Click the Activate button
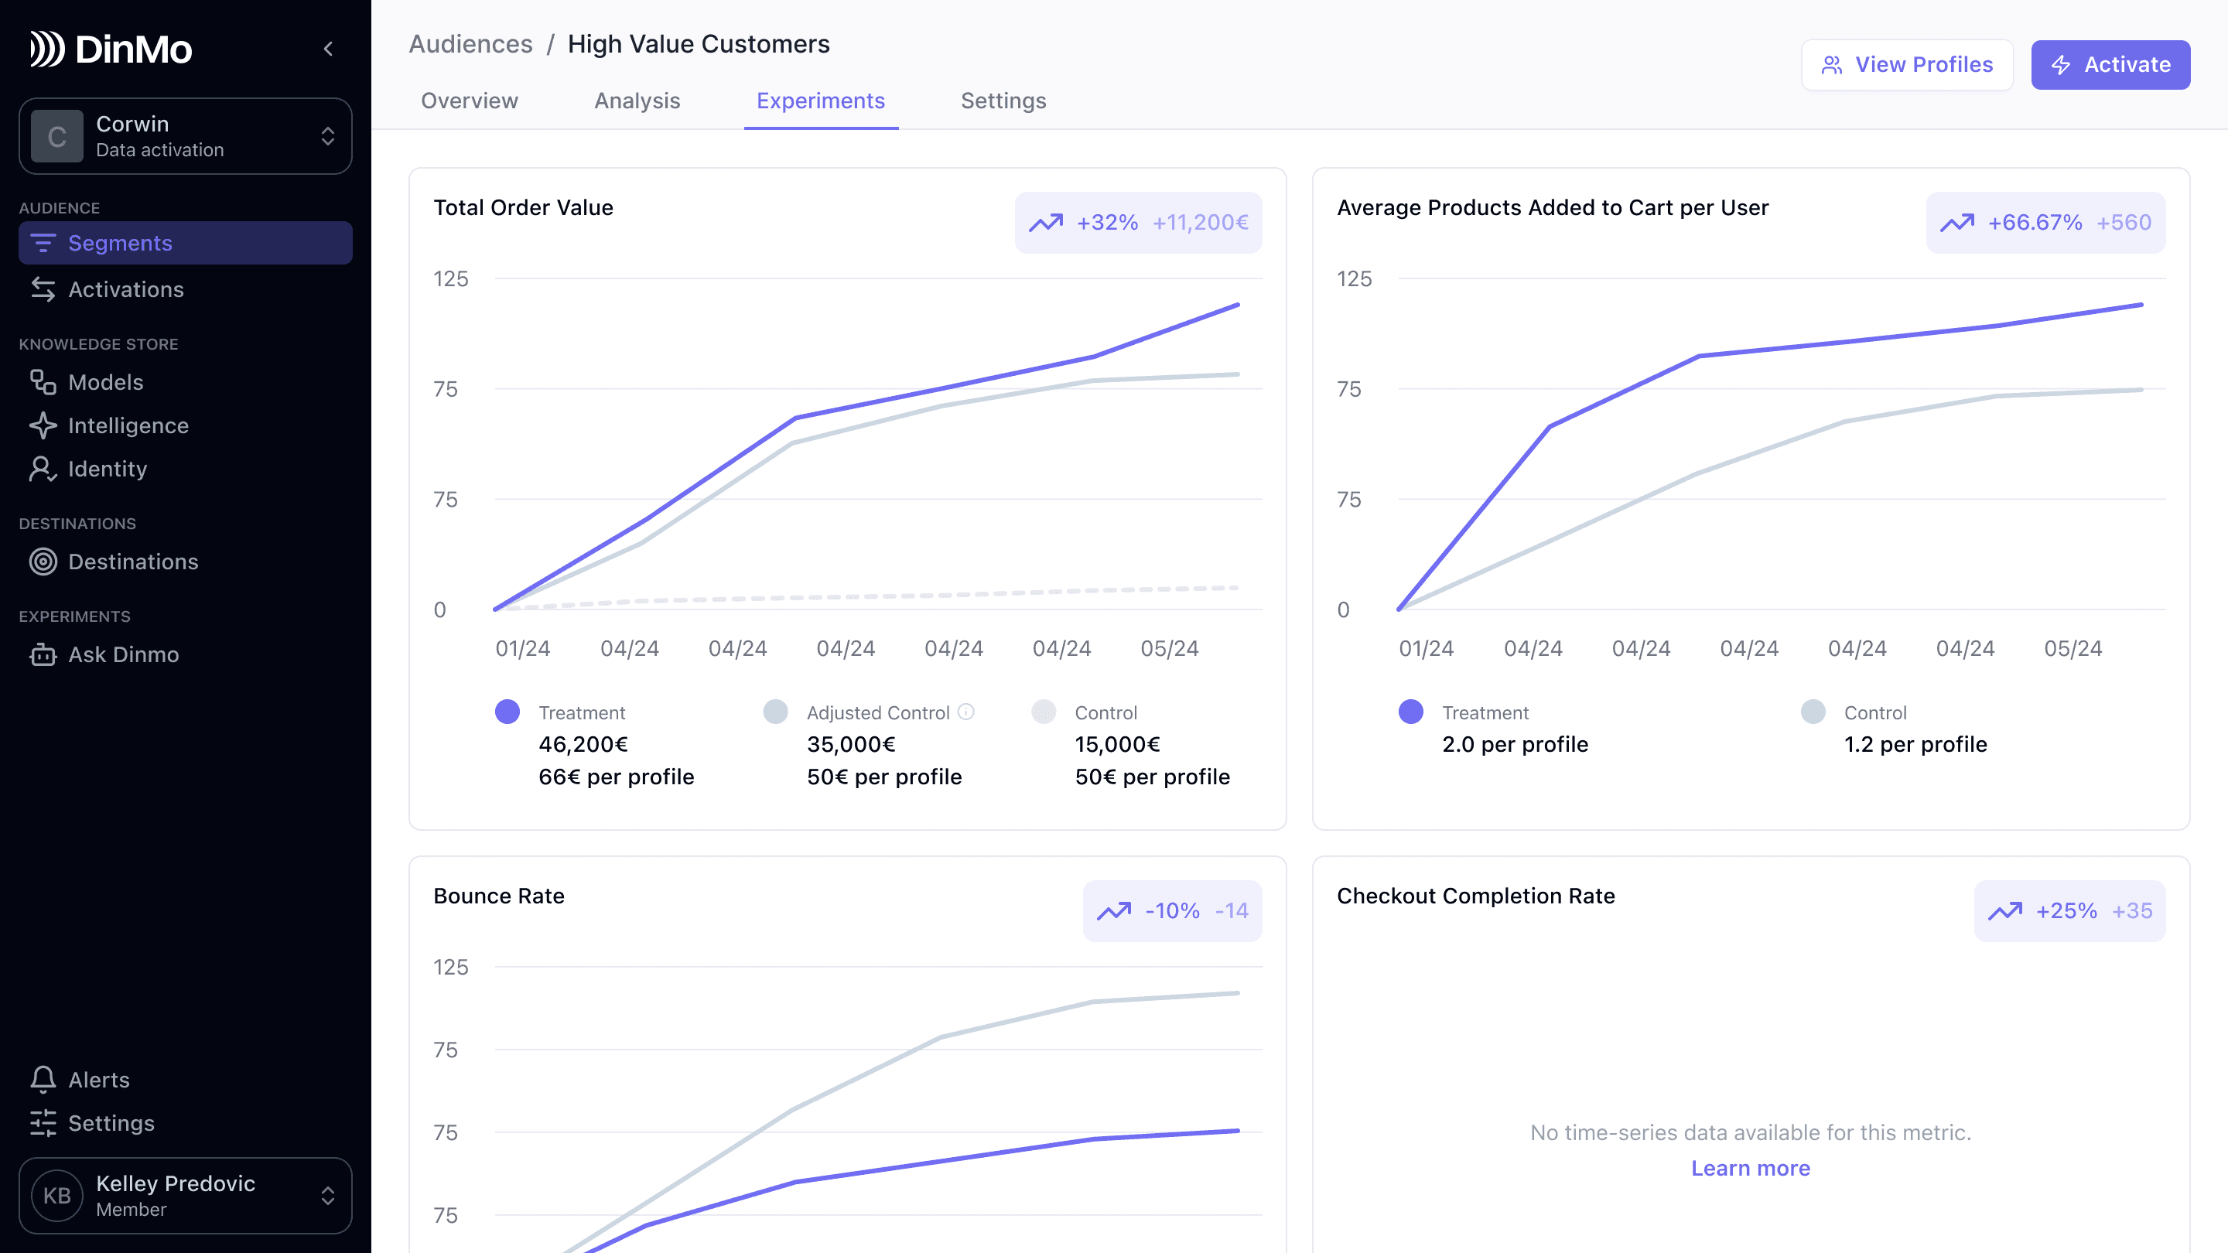Viewport: 2228px width, 1253px height. click(x=2110, y=65)
